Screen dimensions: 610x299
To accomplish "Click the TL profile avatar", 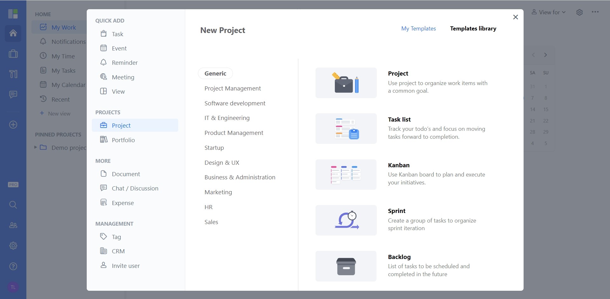I will tap(13, 287).
